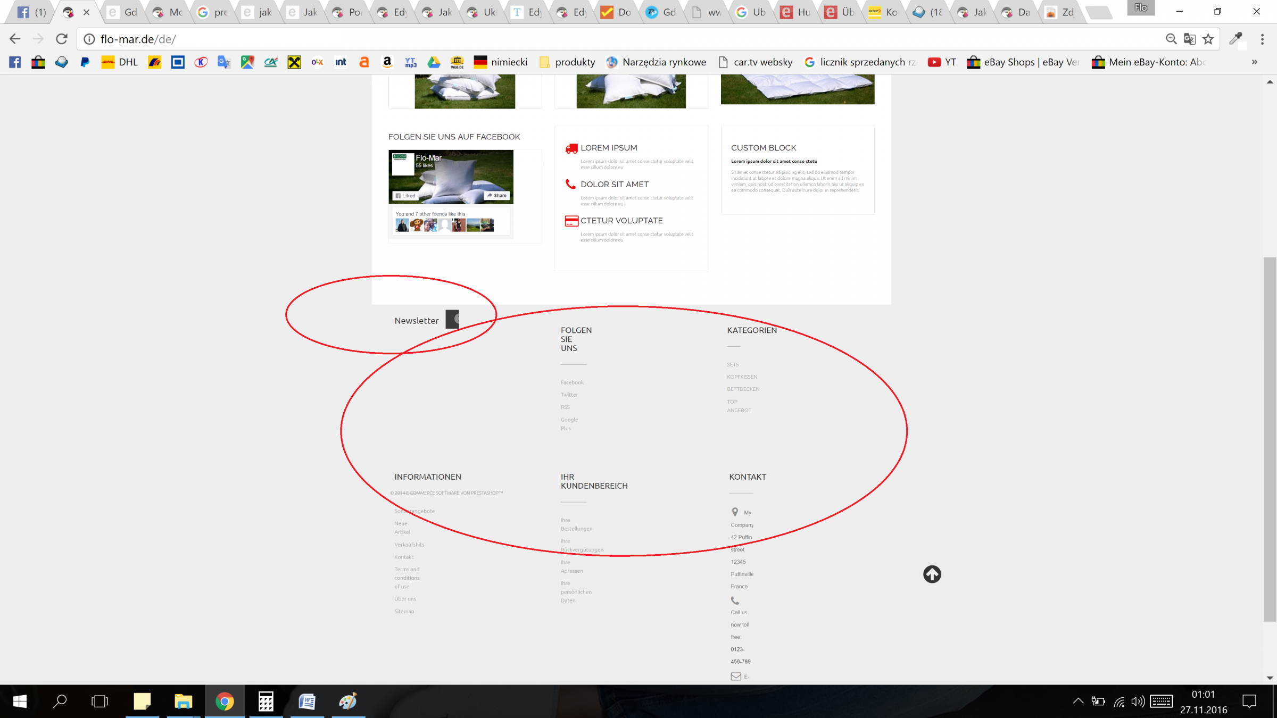Bookmark this page with the star icon
This screenshot has width=1277, height=718.
coord(1208,39)
